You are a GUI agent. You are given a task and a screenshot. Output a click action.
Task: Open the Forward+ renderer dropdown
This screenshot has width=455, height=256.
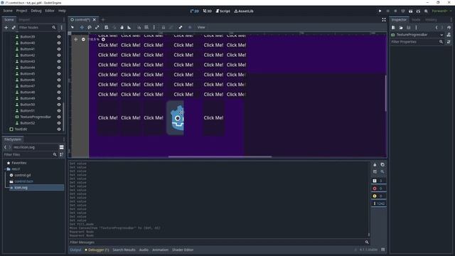point(441,11)
